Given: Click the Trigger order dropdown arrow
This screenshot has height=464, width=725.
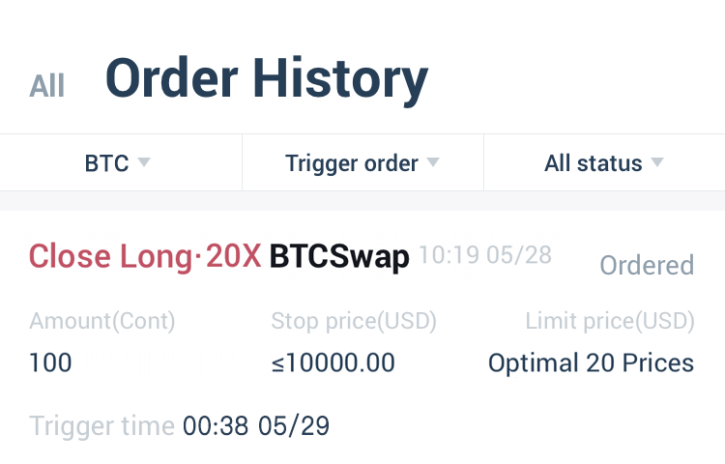Looking at the screenshot, I should [433, 162].
